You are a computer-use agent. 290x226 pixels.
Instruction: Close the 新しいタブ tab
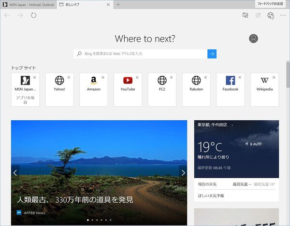[108, 5]
